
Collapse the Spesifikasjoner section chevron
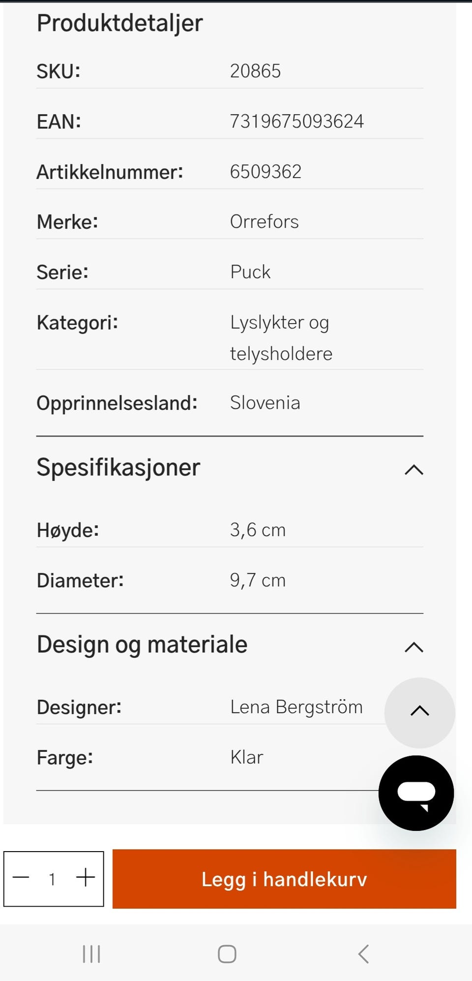[x=414, y=469]
